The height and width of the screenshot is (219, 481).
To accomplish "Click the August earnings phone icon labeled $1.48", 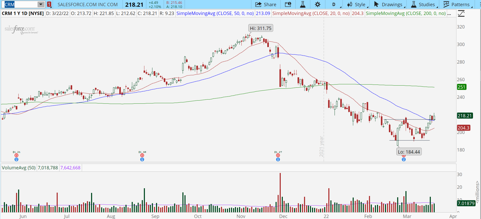I will [142, 155].
